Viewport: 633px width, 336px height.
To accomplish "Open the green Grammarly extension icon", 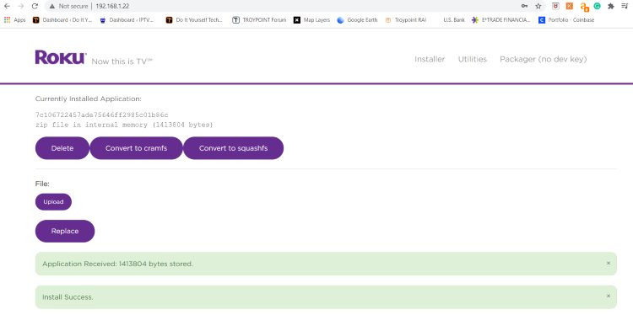I will coord(597,6).
